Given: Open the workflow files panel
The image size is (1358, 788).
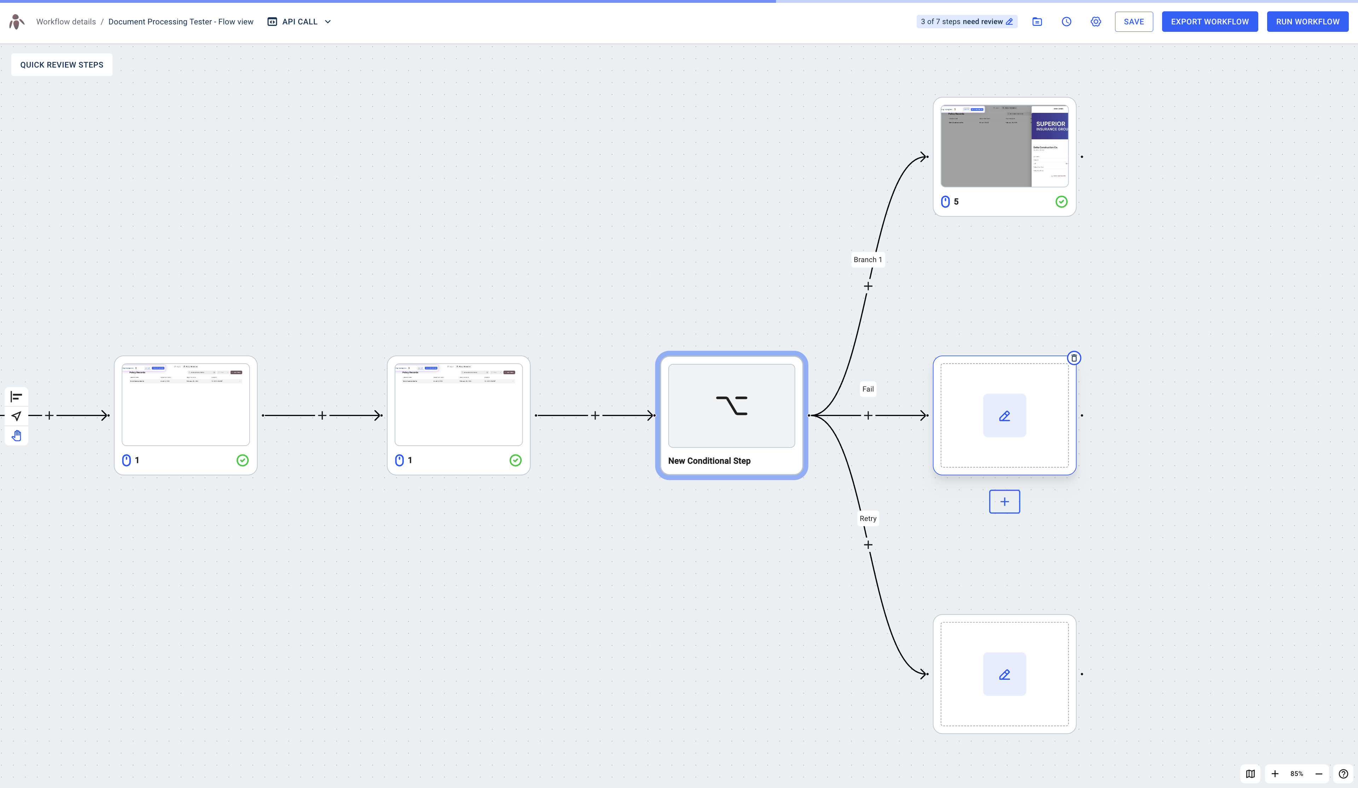Looking at the screenshot, I should tap(1037, 22).
